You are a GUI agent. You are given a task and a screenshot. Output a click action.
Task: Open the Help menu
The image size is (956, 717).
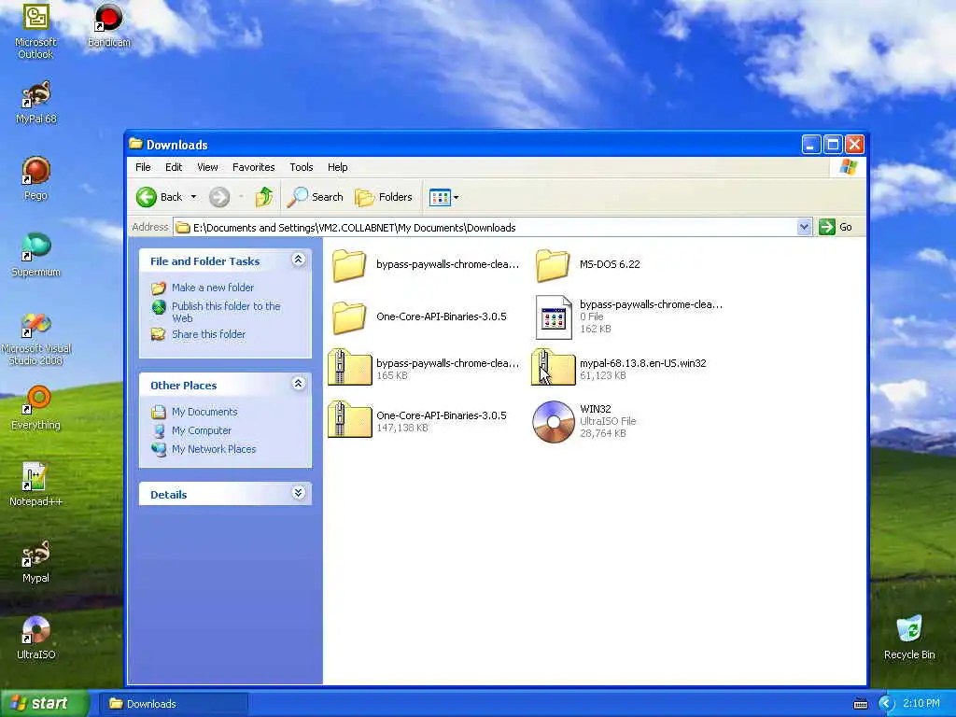pos(337,167)
